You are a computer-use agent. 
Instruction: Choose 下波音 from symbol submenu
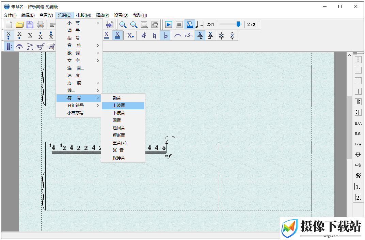123,113
